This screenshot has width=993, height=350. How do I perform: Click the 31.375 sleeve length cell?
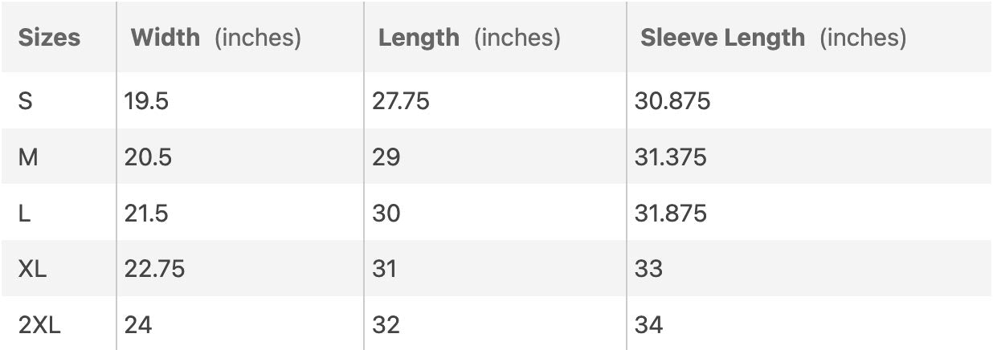tap(670, 157)
